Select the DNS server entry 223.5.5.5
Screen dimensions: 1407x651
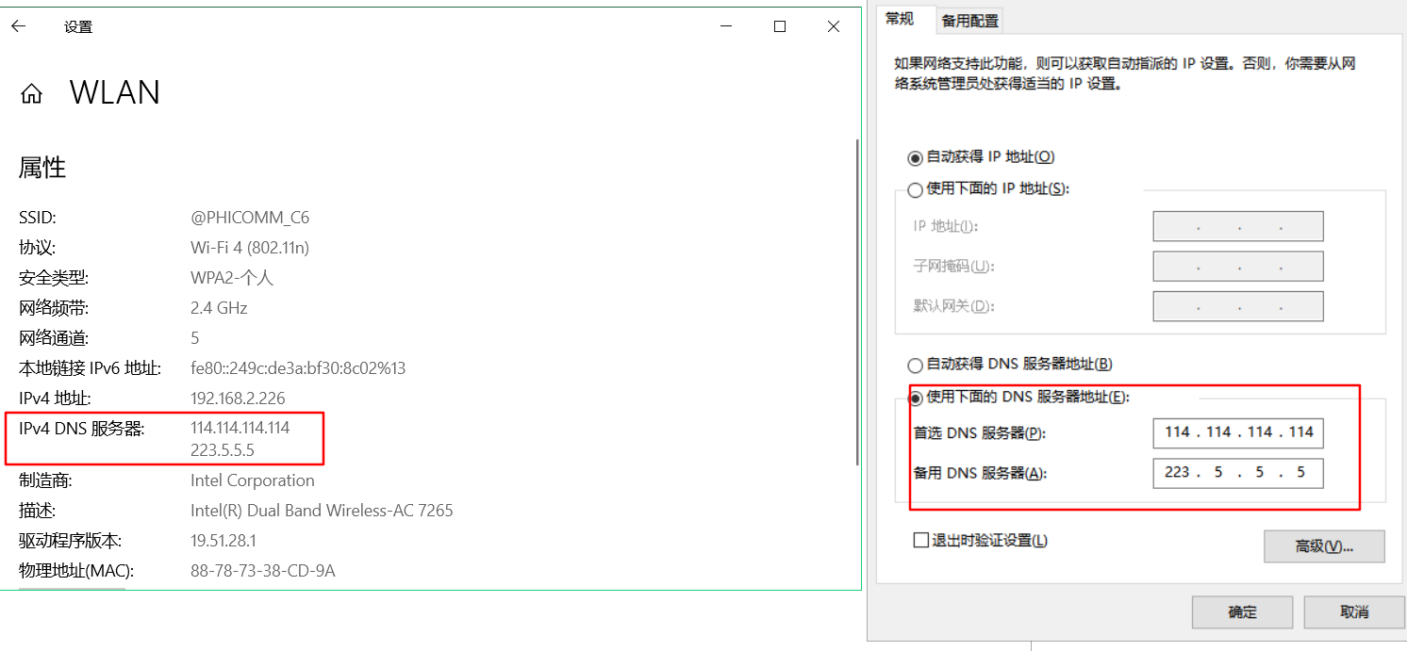click(223, 450)
